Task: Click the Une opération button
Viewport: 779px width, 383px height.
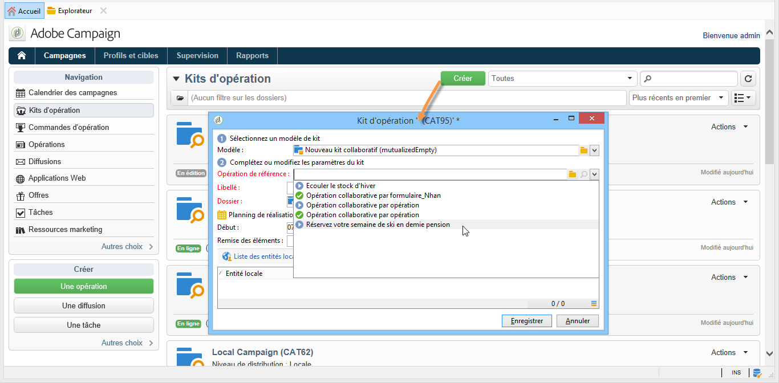Action: [x=84, y=286]
